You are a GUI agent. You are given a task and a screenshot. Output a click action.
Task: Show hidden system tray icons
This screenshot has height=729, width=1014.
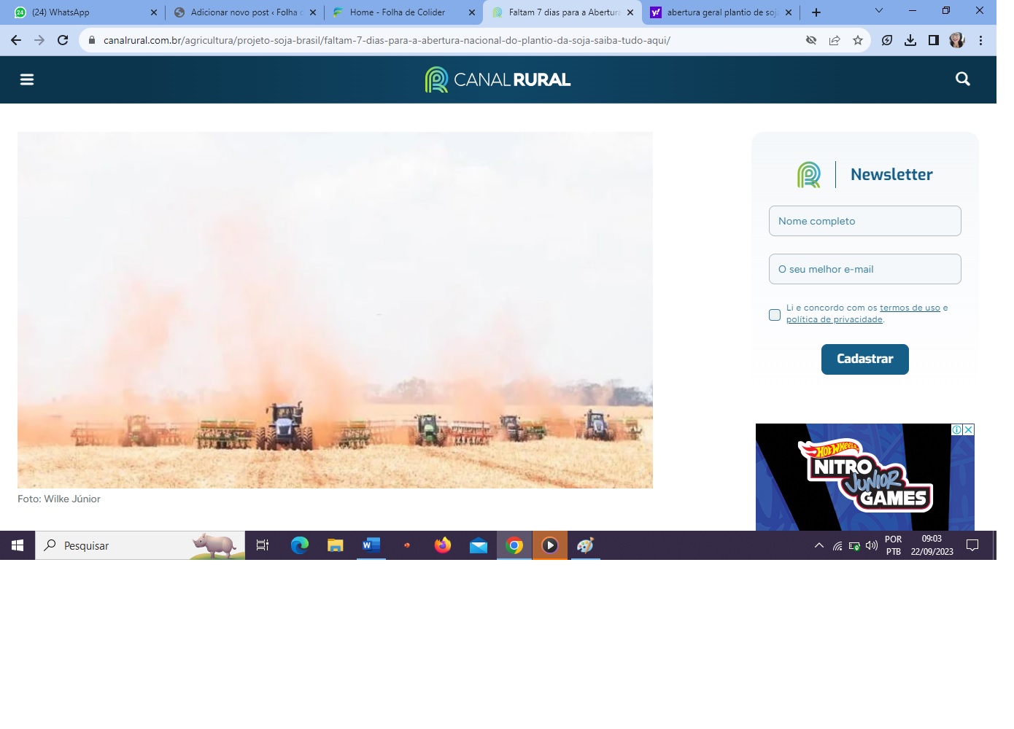pos(818,545)
